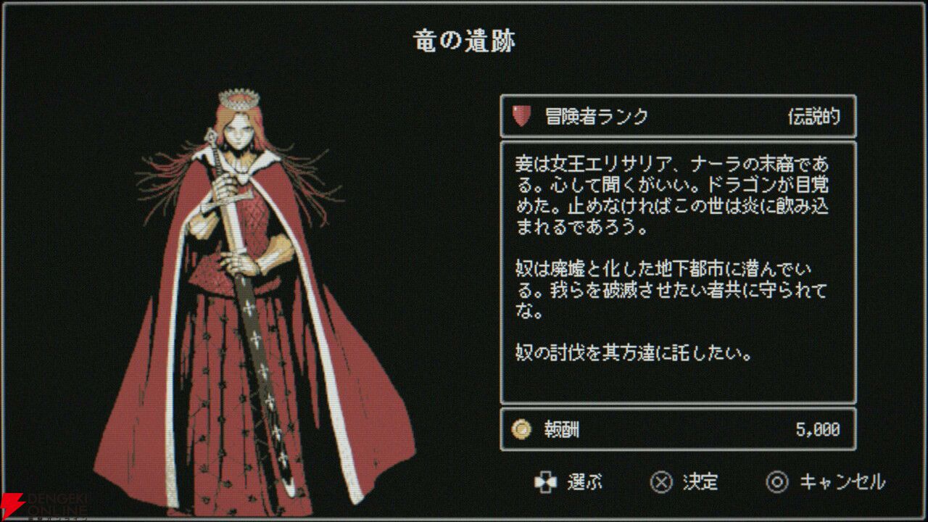This screenshot has width=928, height=522.
Task: Click the 冒険者ランク label
Action: coord(597,117)
